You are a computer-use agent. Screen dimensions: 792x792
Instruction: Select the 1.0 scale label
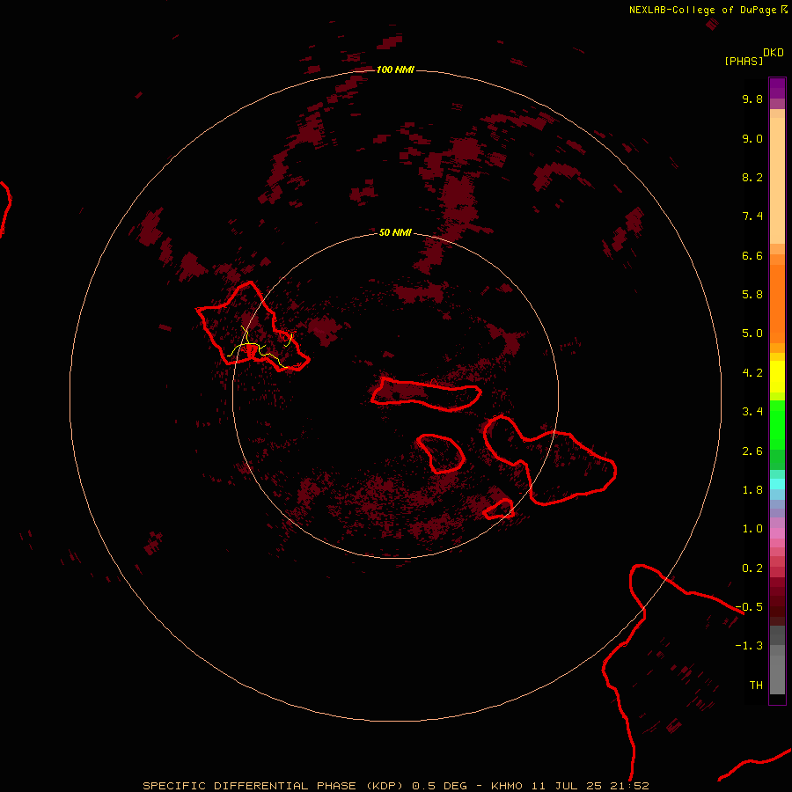(752, 529)
